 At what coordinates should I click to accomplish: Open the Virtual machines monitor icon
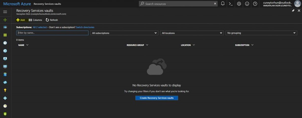tap(5, 59)
